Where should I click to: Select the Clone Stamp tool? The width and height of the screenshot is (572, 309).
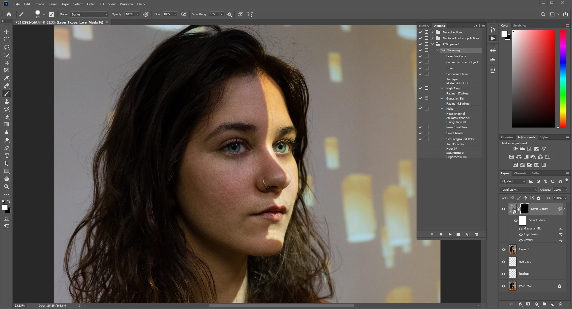click(x=7, y=102)
